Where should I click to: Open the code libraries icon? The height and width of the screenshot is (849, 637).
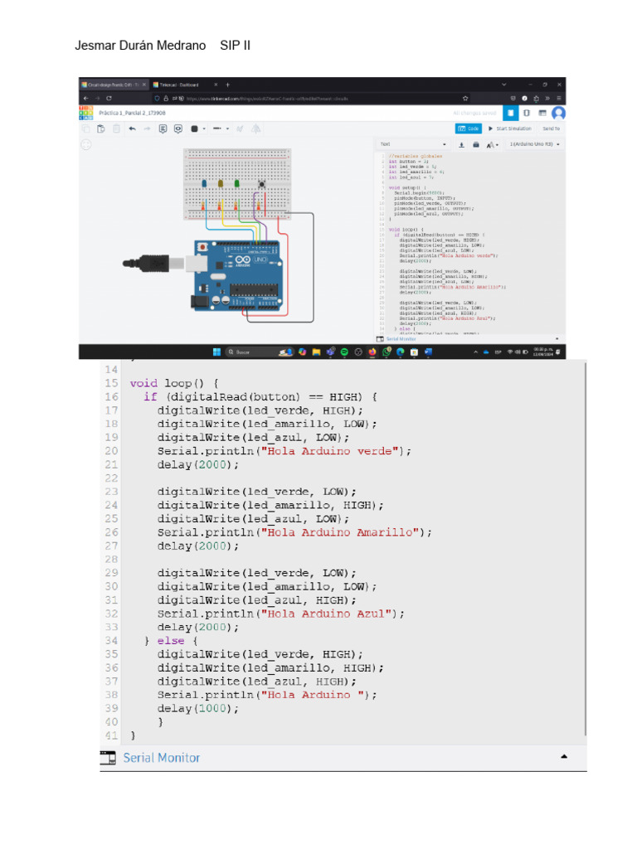[x=476, y=144]
